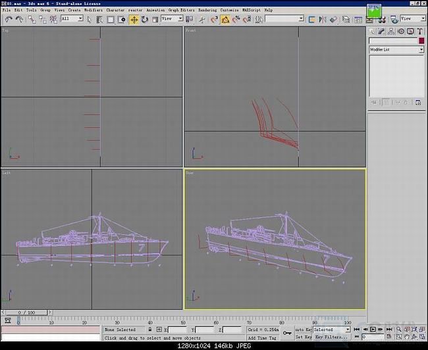Toggle the Select and Manipulate tool

pyautogui.click(x=202, y=19)
